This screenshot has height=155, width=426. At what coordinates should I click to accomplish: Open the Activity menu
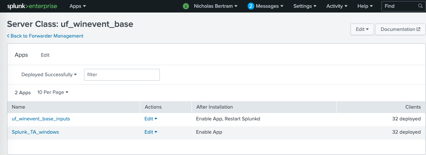[337, 6]
